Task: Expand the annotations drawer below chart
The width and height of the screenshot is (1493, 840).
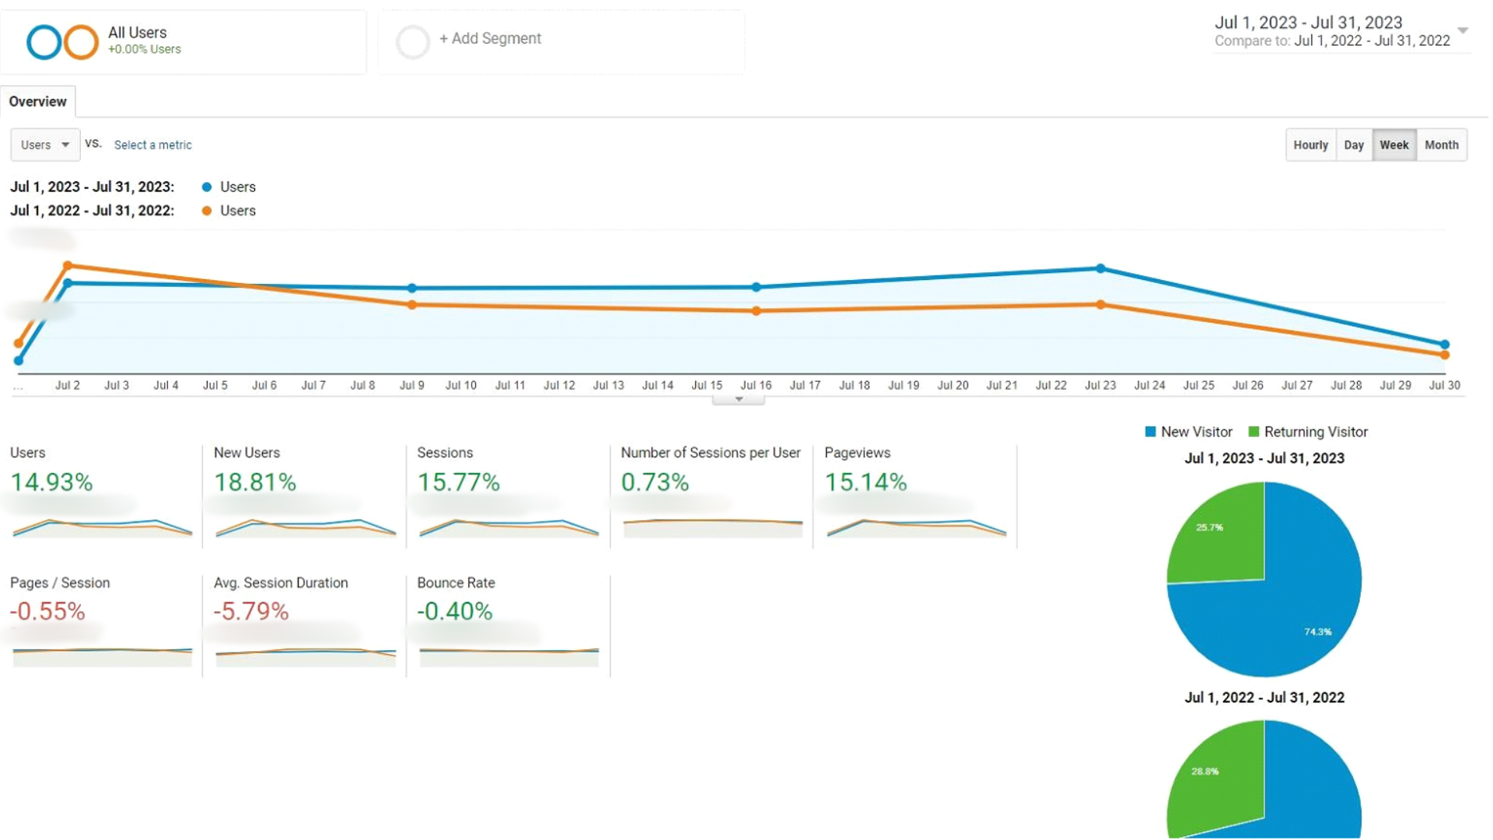Action: 739,400
